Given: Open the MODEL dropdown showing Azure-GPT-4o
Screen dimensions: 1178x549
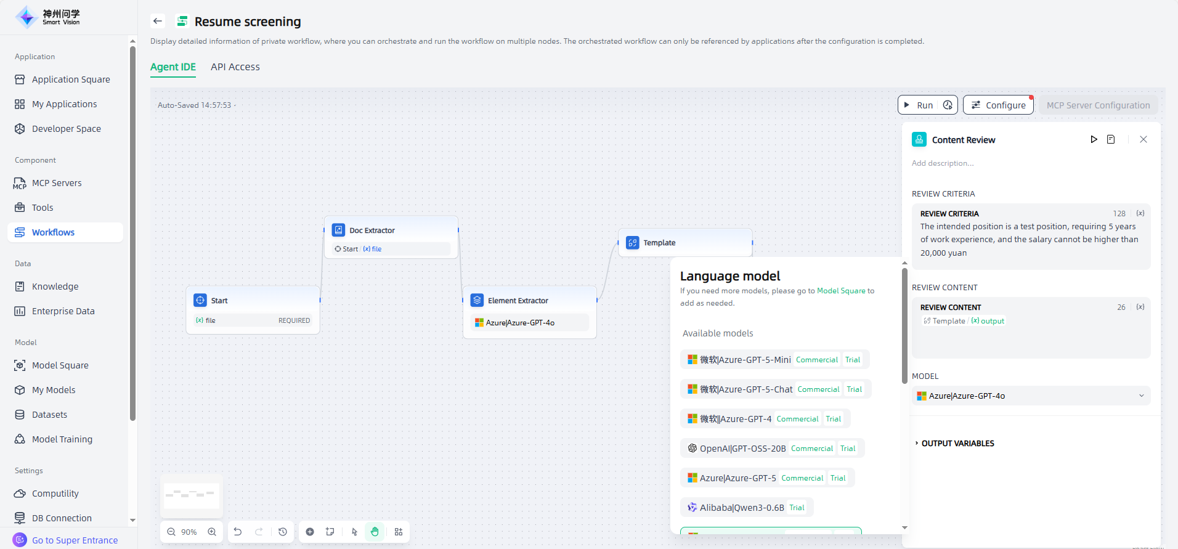Looking at the screenshot, I should 1031,396.
